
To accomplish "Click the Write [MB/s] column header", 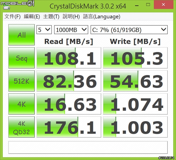I will click(x=135, y=42).
